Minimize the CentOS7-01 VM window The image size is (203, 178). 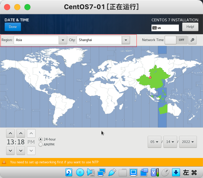(x=17, y=7)
